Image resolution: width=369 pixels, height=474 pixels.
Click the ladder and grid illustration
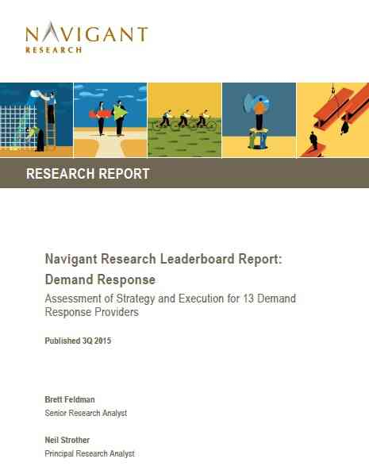(x=37, y=120)
